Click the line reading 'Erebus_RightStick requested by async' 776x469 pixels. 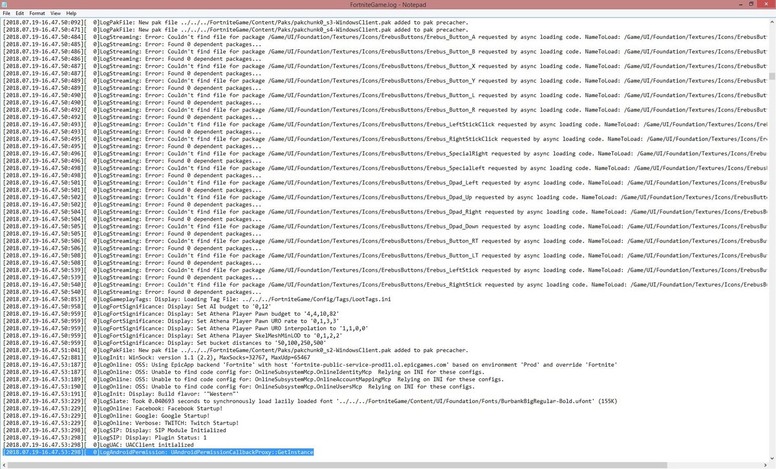coord(386,284)
